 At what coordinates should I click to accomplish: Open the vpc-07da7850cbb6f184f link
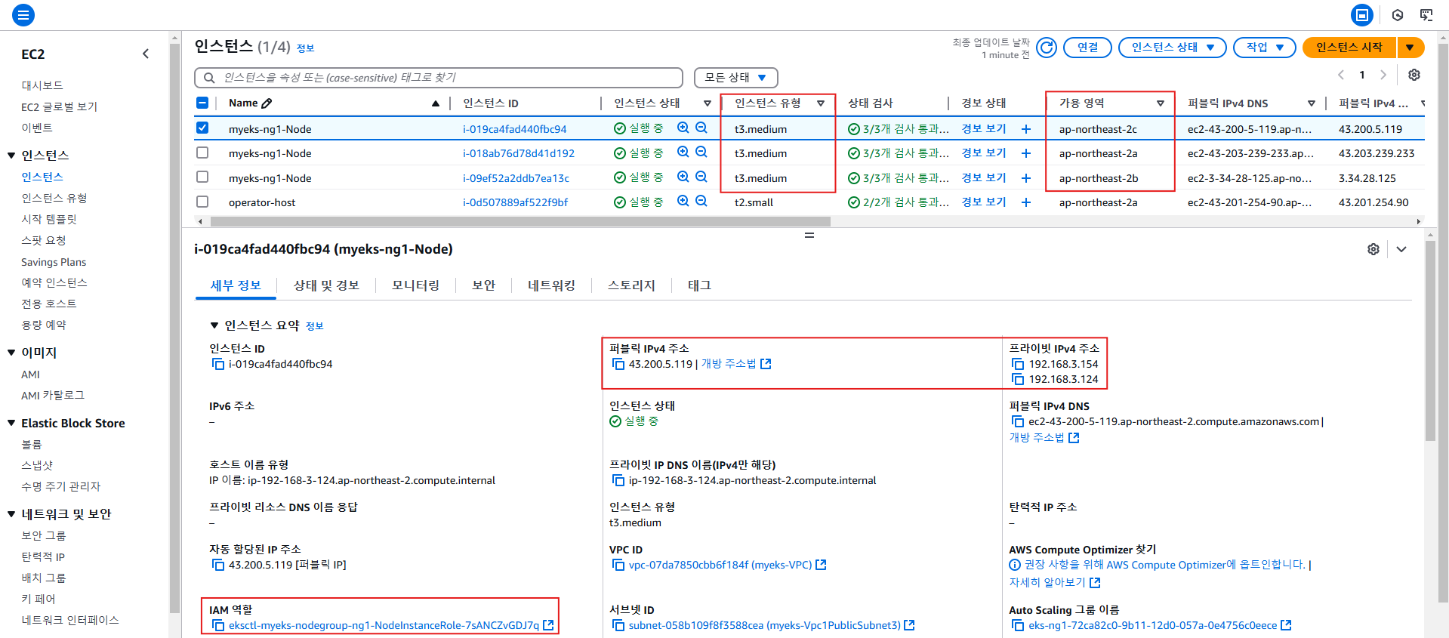[x=720, y=565]
